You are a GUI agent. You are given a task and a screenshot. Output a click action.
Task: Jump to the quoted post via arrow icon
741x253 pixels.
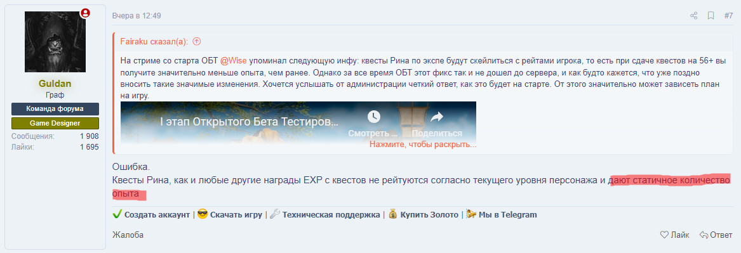tap(197, 41)
